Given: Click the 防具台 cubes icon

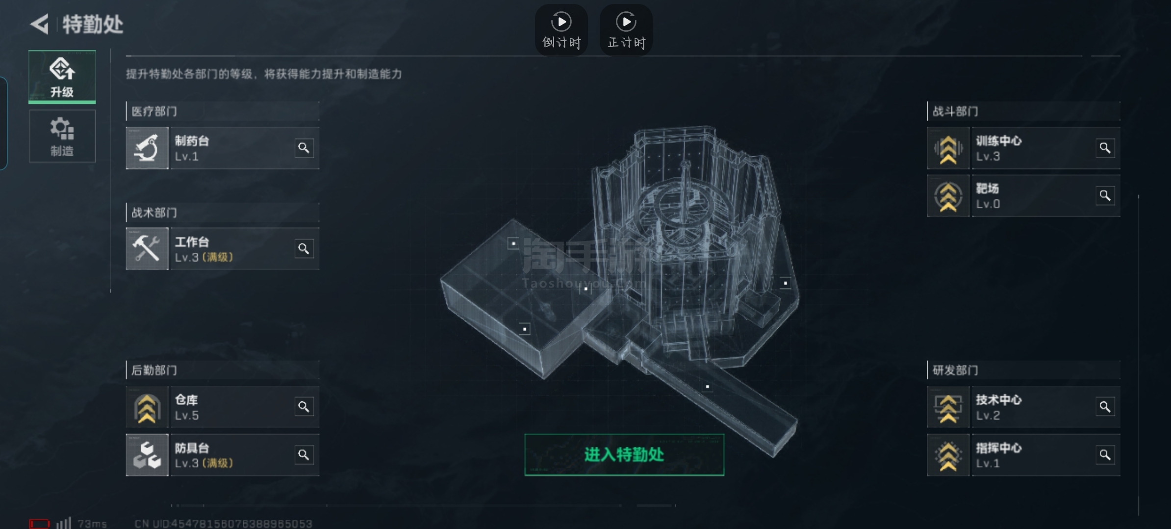Looking at the screenshot, I should point(147,455).
